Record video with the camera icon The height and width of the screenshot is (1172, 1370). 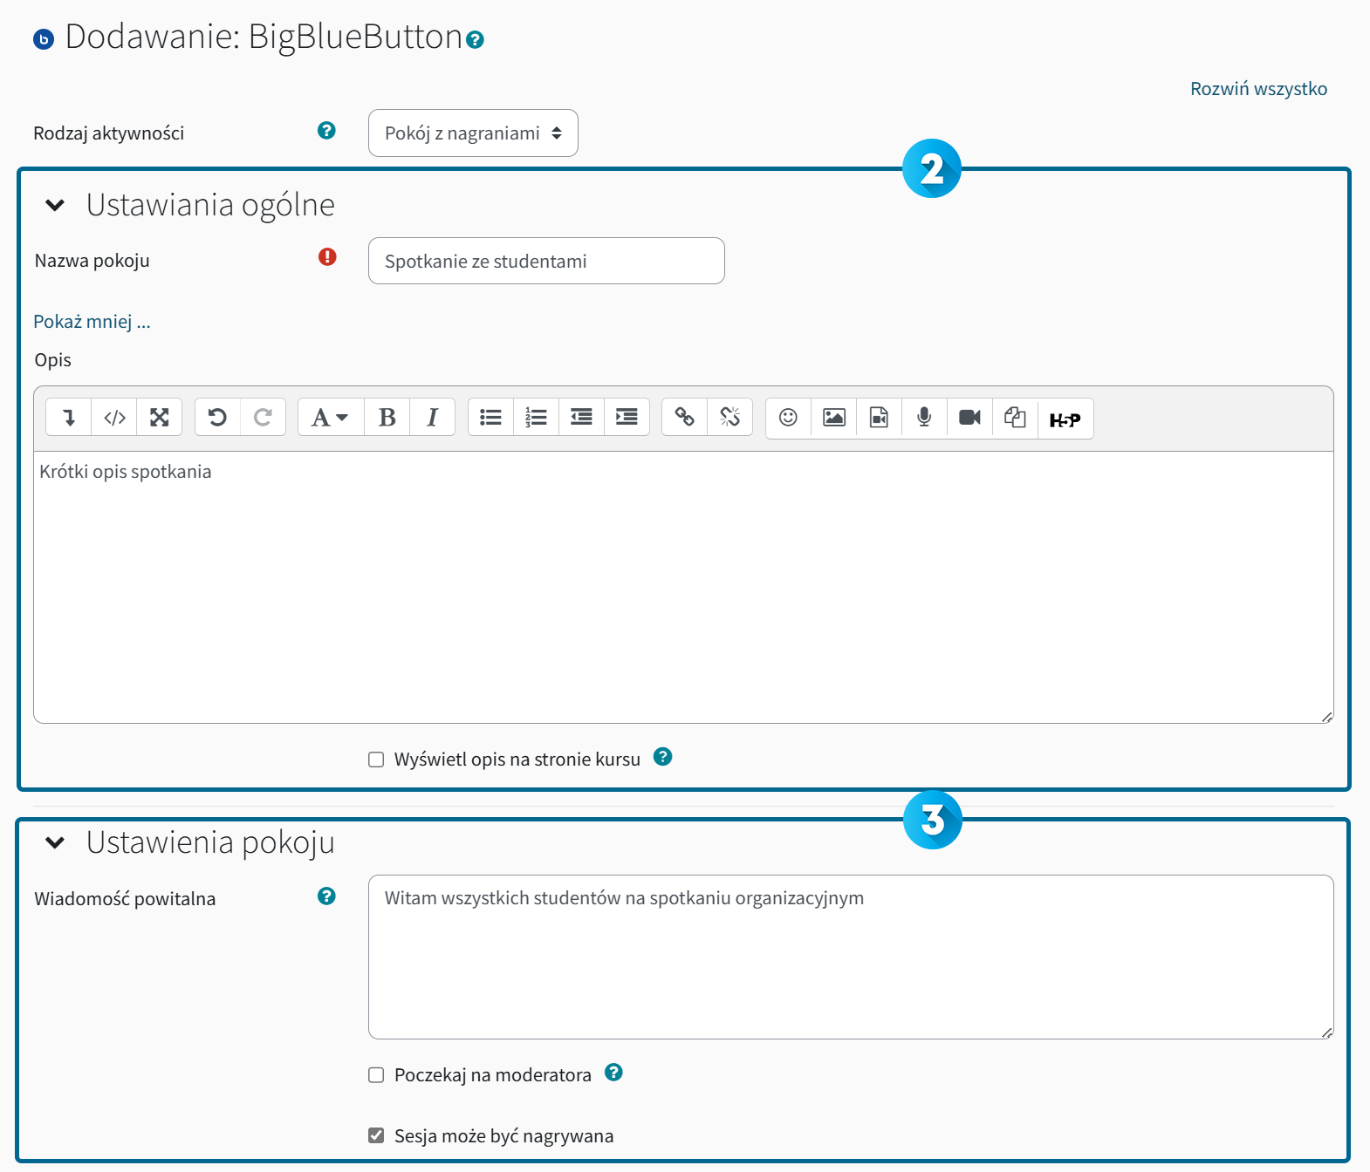(969, 418)
